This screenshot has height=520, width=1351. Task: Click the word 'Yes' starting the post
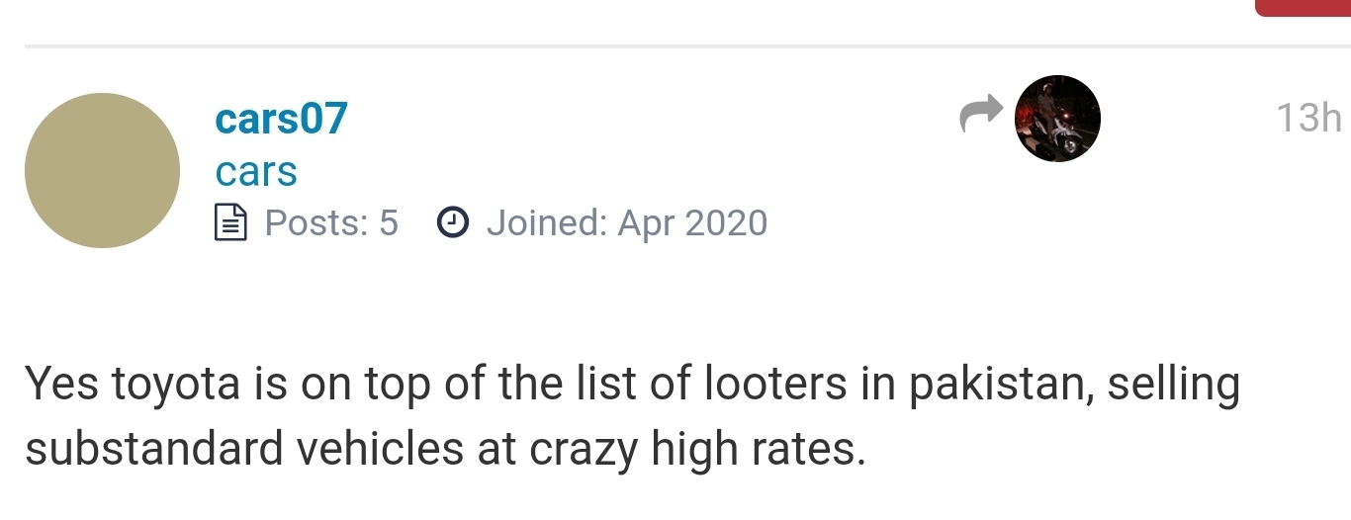[61, 385]
